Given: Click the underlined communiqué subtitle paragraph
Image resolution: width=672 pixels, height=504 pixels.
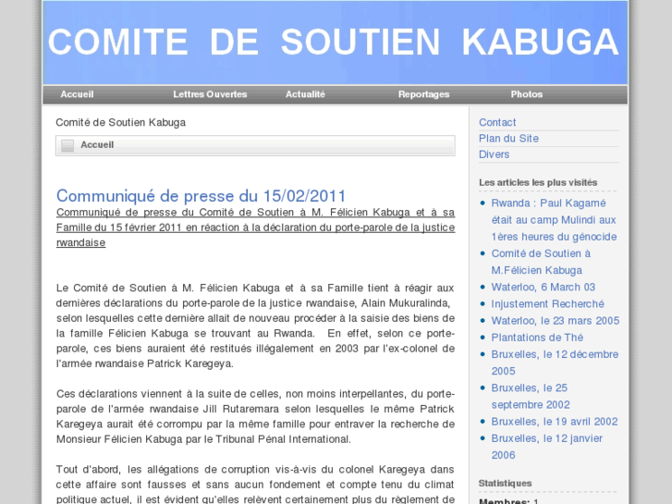Looking at the screenshot, I should [255, 227].
